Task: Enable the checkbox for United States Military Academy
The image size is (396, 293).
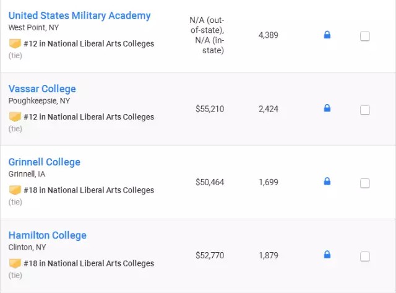Action: click(x=365, y=37)
